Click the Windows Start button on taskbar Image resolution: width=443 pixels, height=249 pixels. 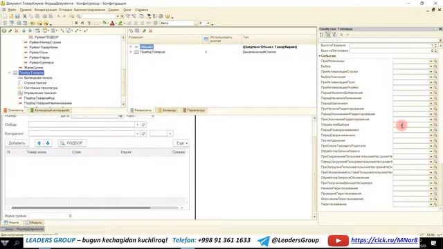point(5,243)
